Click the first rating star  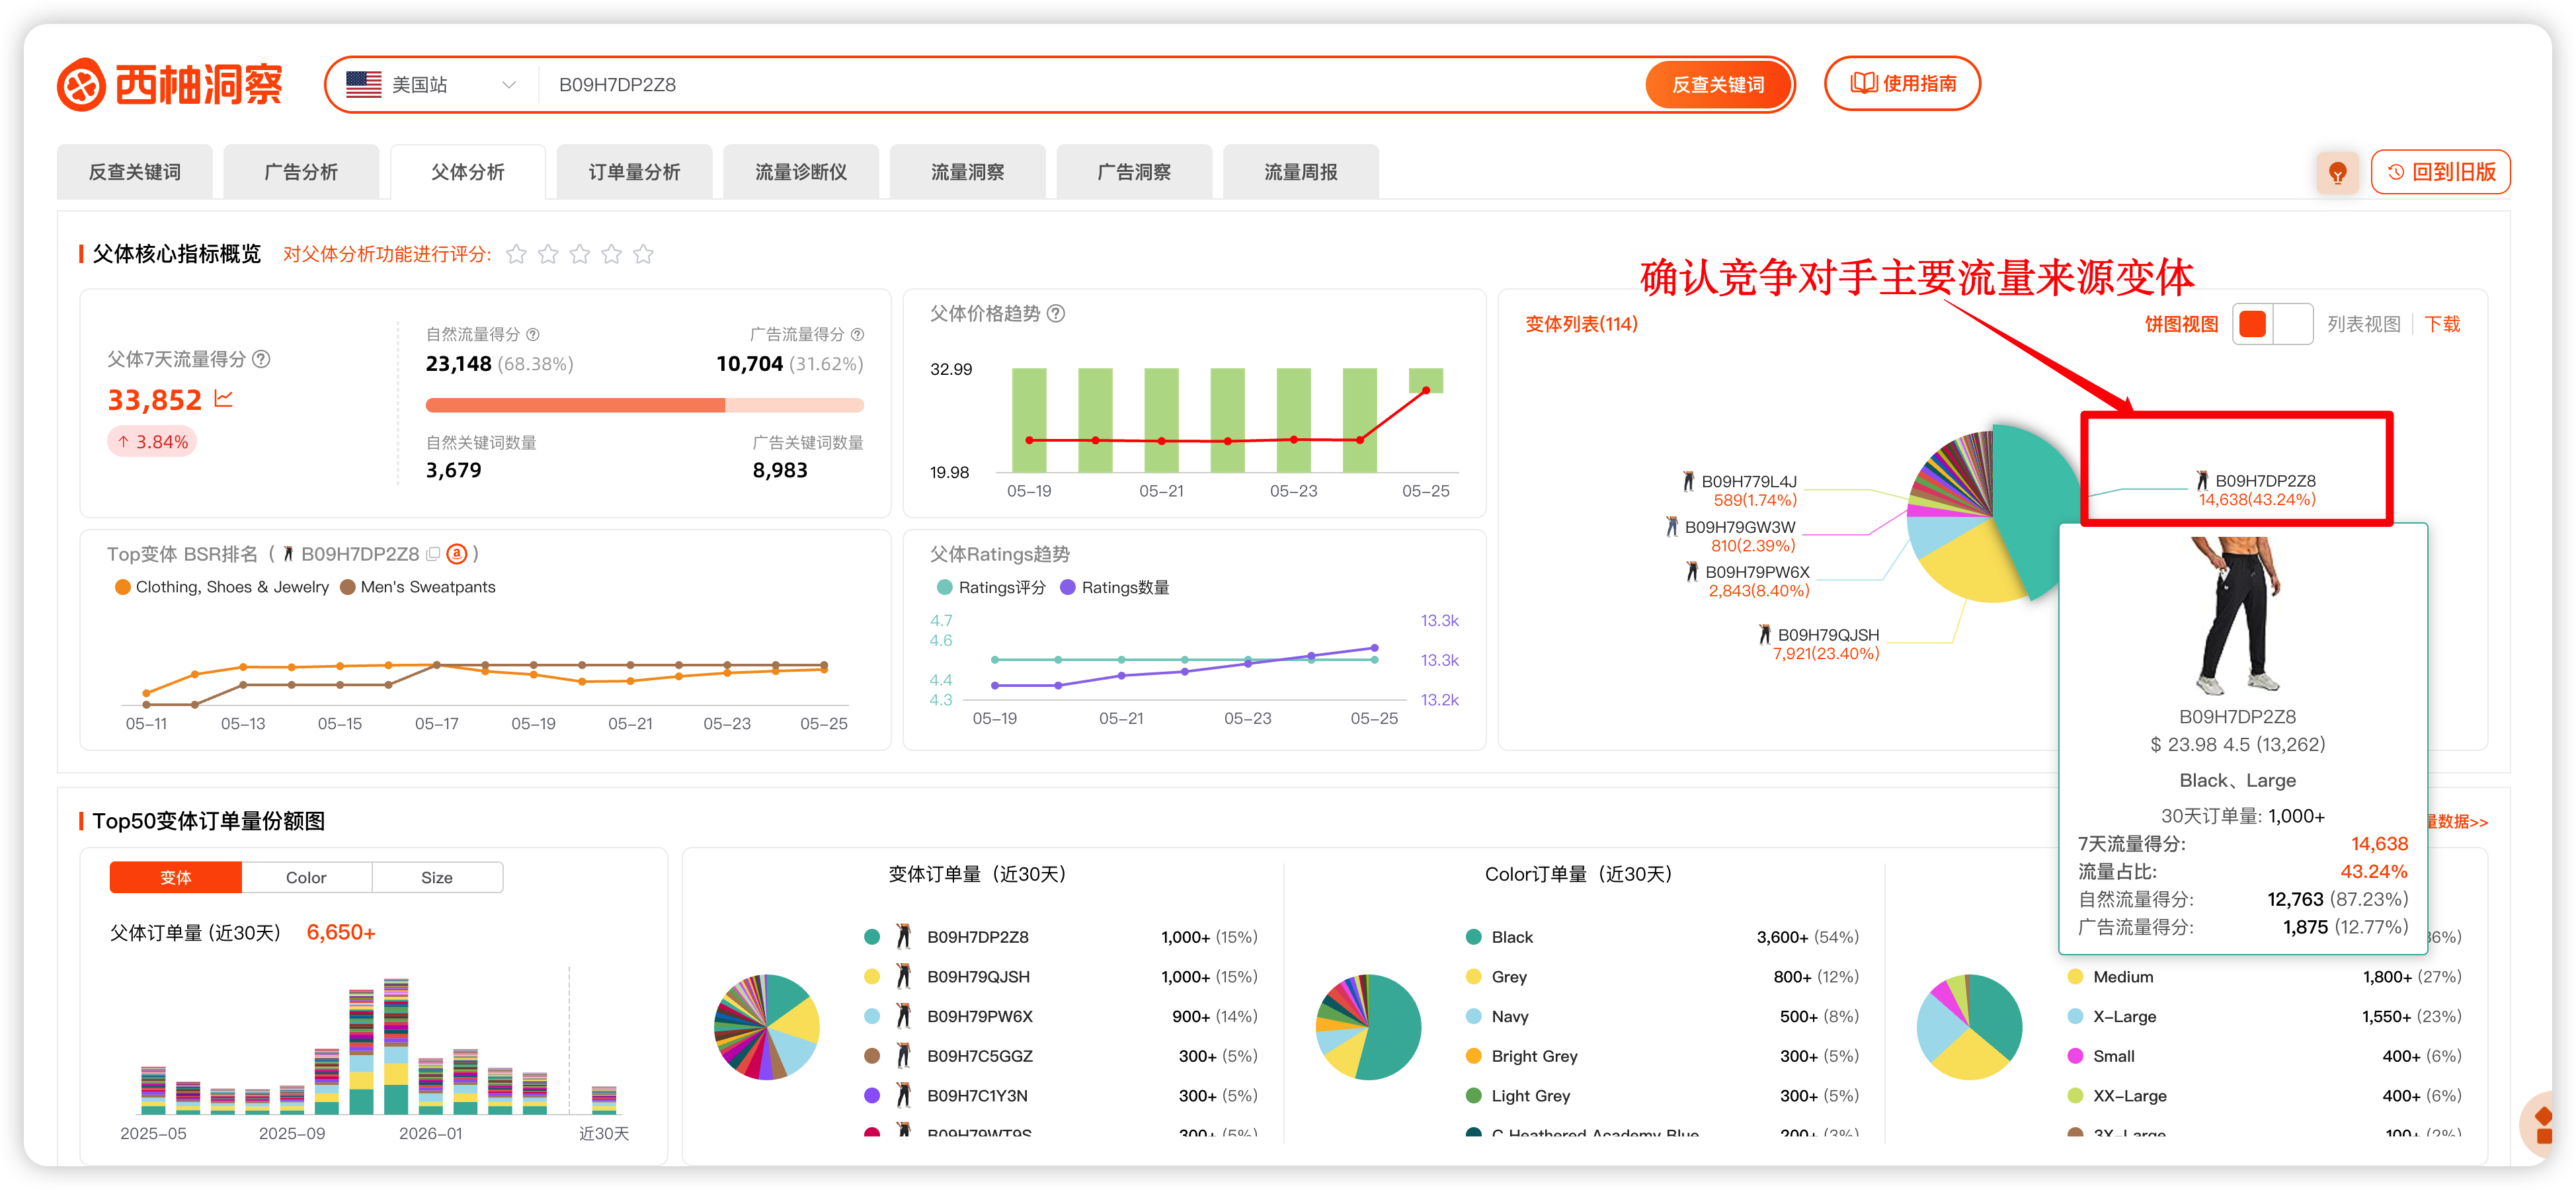[x=516, y=254]
